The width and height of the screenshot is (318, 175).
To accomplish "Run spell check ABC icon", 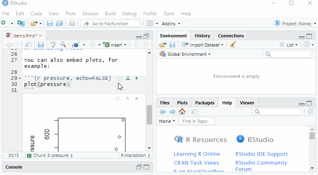I will tap(53, 45).
